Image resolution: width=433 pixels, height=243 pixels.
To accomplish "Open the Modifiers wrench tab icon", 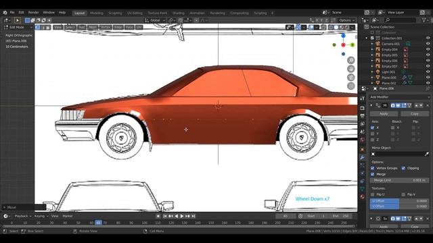I will click(363, 157).
